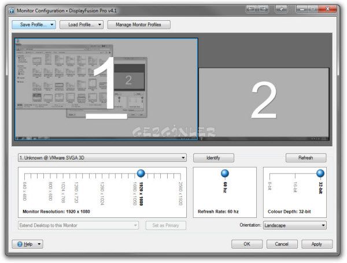Click the pin window title bar button

point(281,9)
